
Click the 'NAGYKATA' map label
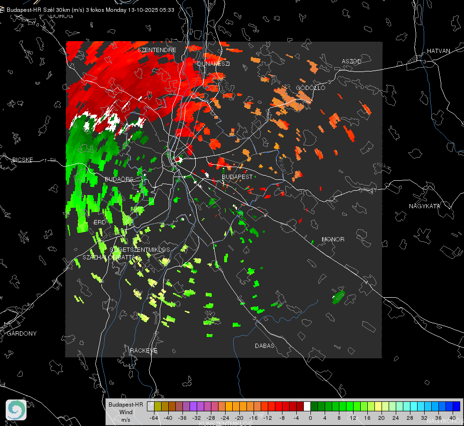coord(425,206)
